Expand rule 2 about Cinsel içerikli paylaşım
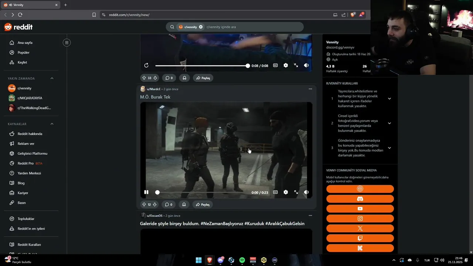 [x=389, y=123]
